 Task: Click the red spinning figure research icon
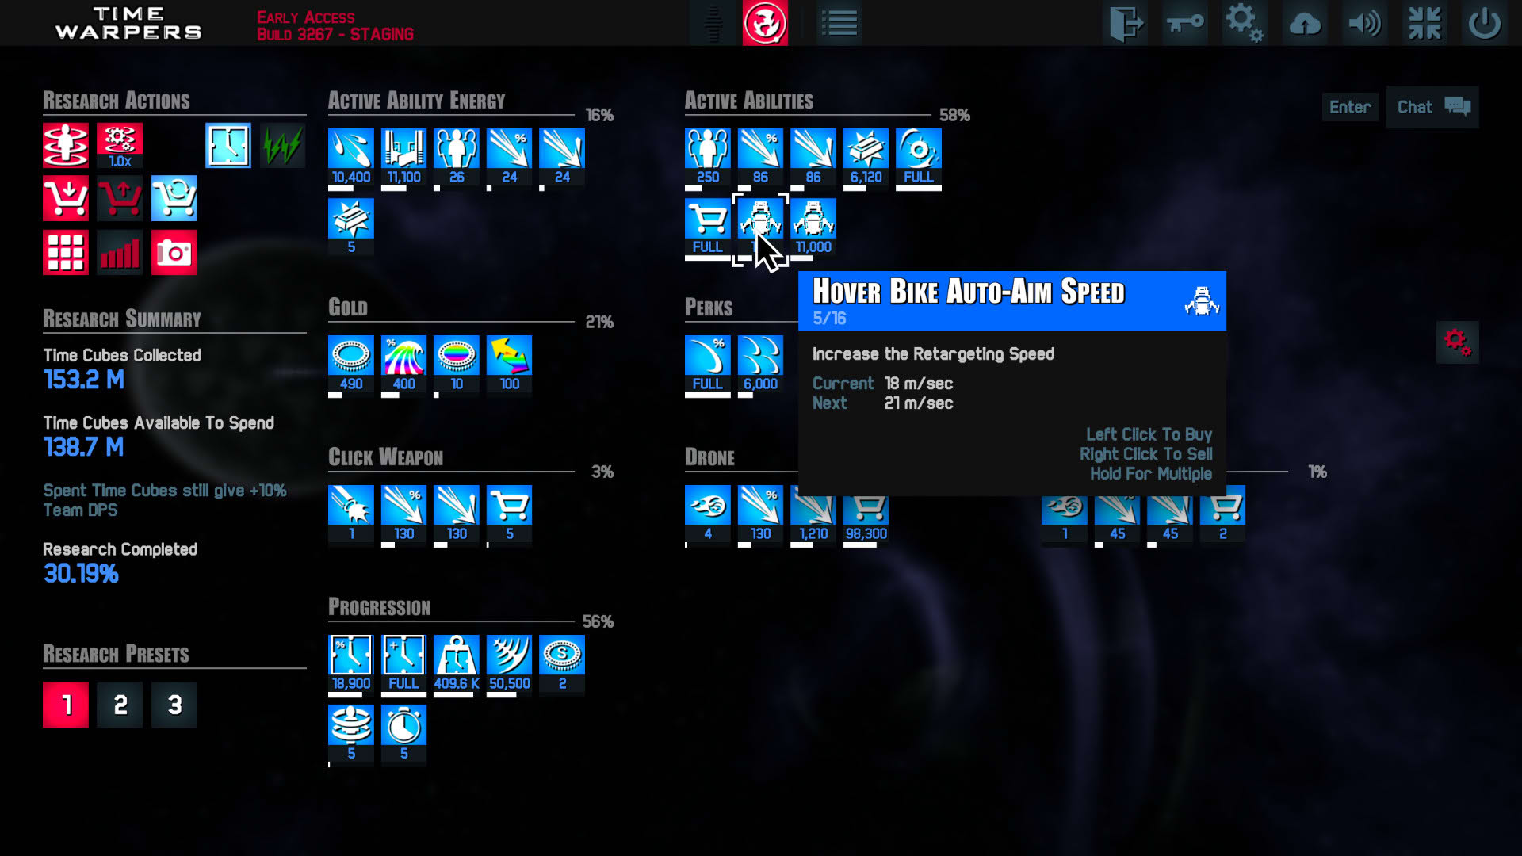[x=66, y=145]
